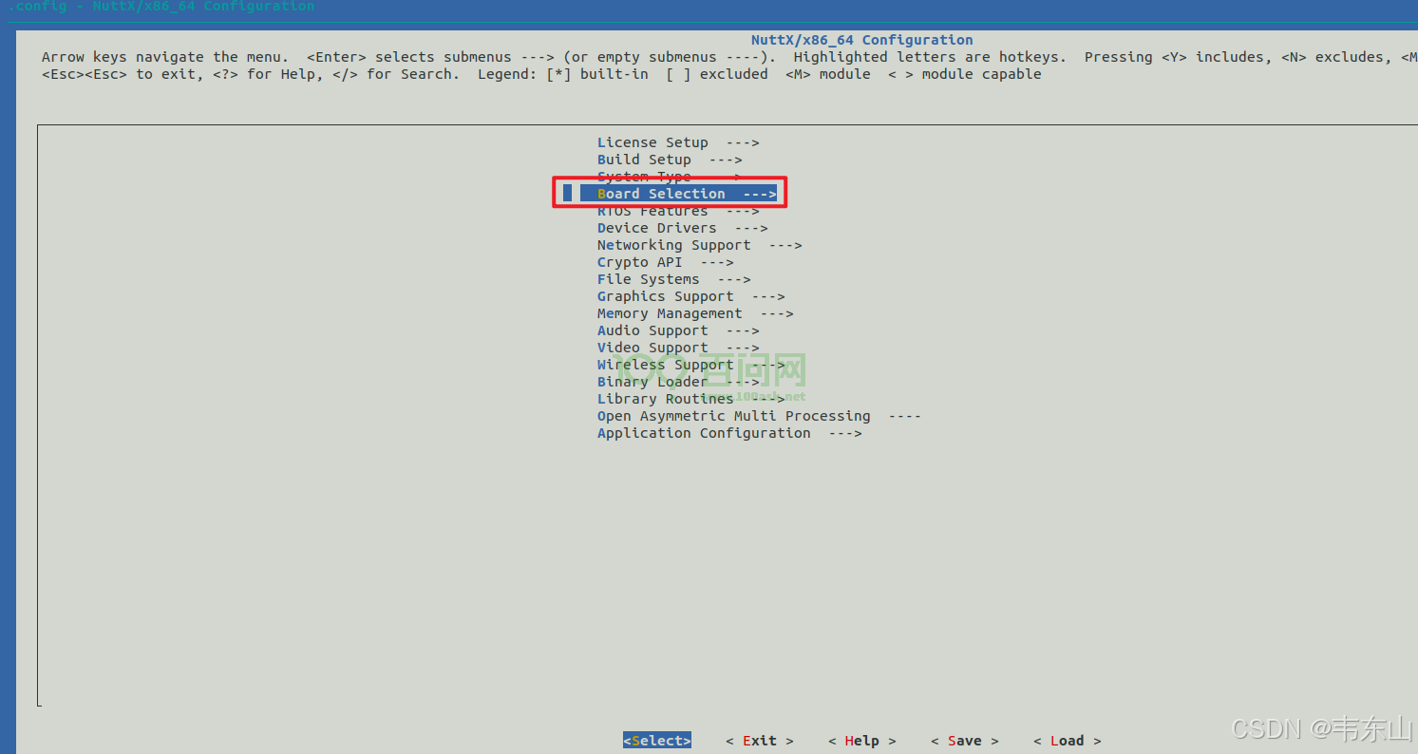Open the System Type submenu
This screenshot has width=1418, height=754.
pos(670,177)
